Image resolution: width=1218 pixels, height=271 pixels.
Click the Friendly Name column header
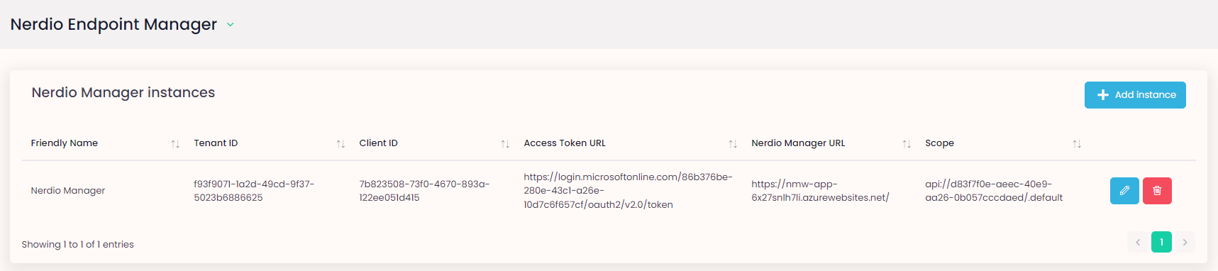65,143
